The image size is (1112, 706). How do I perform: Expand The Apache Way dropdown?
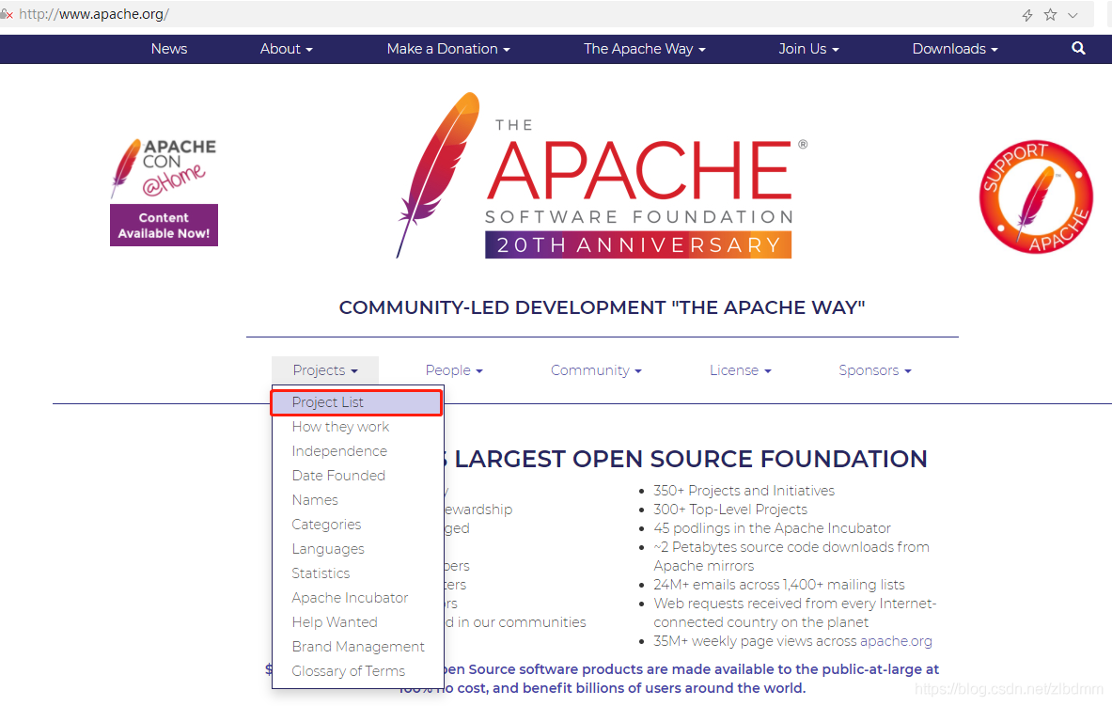pyautogui.click(x=645, y=49)
